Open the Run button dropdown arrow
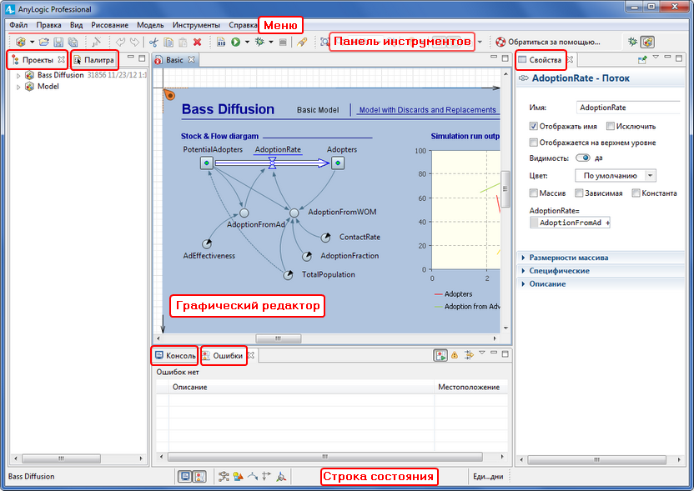 coord(247,42)
